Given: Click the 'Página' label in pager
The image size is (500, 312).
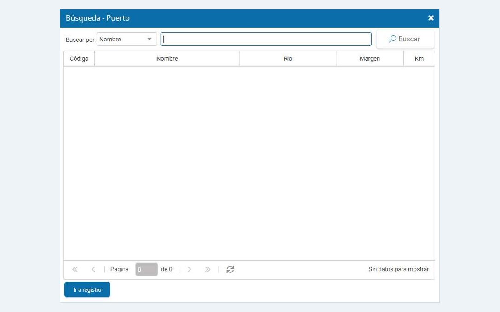Looking at the screenshot, I should point(119,269).
